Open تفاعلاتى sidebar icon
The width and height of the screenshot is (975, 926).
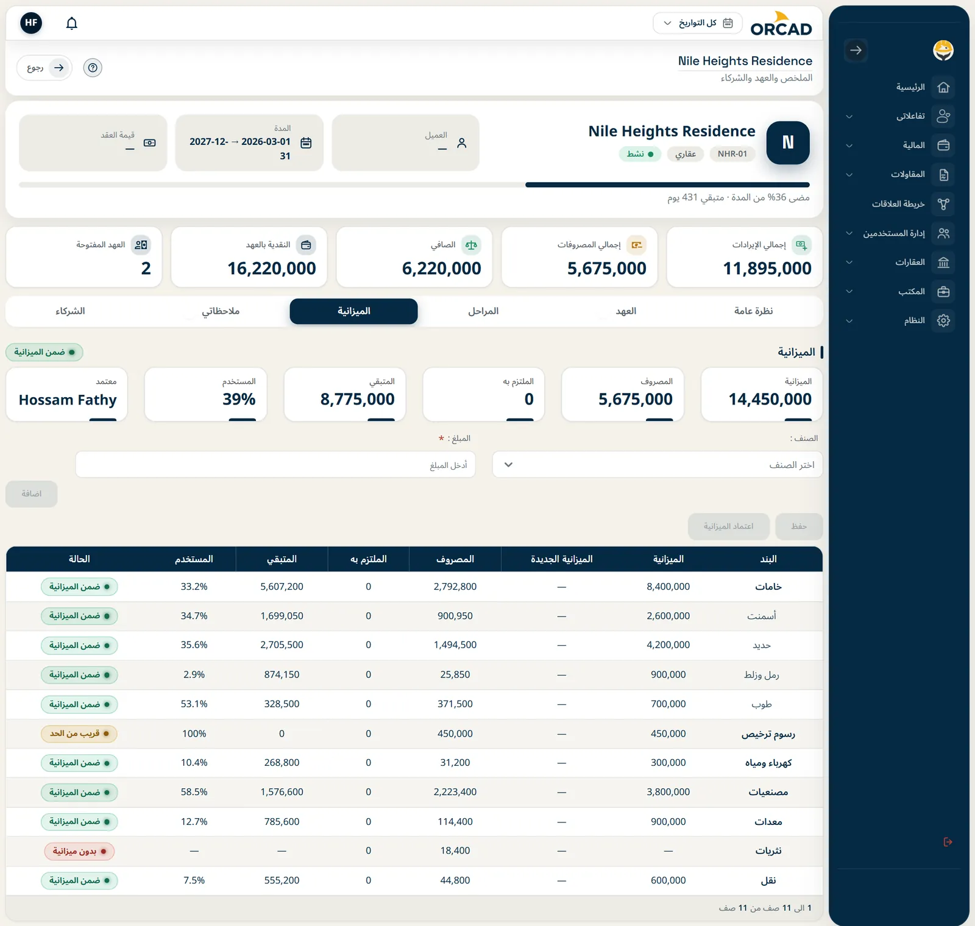pyautogui.click(x=943, y=116)
